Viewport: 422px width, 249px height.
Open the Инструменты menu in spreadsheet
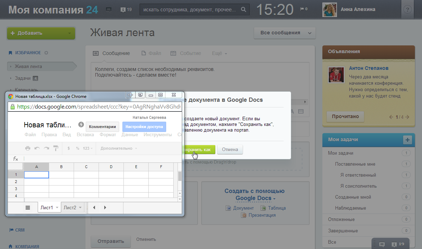pos(157,135)
